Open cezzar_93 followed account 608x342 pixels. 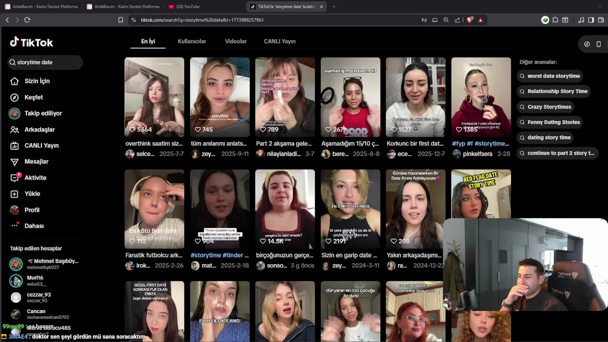pyautogui.click(x=31, y=297)
